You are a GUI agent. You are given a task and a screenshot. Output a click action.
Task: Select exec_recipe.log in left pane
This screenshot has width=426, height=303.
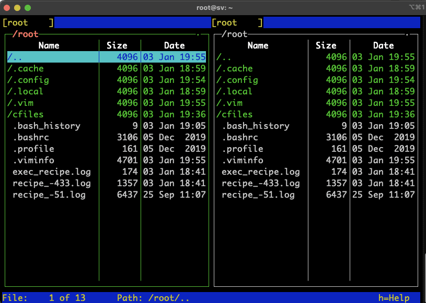pyautogui.click(x=107, y=172)
